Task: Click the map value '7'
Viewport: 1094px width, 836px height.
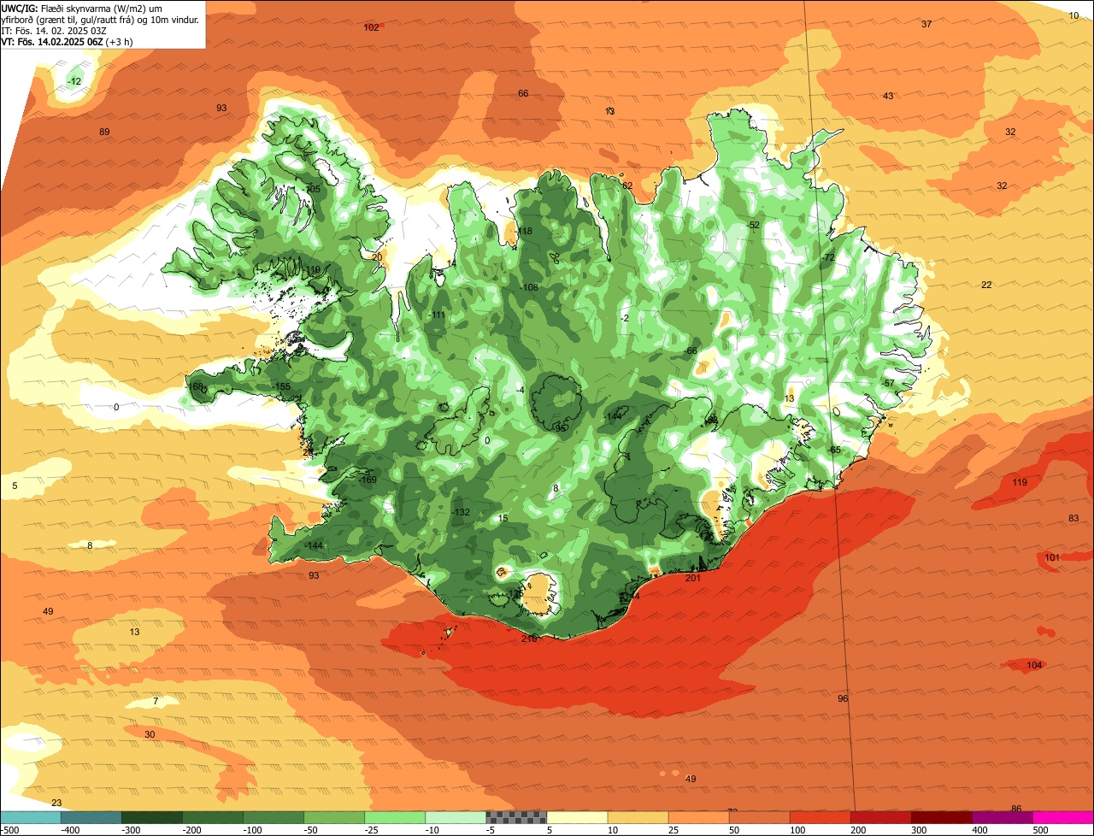Action: point(156,701)
